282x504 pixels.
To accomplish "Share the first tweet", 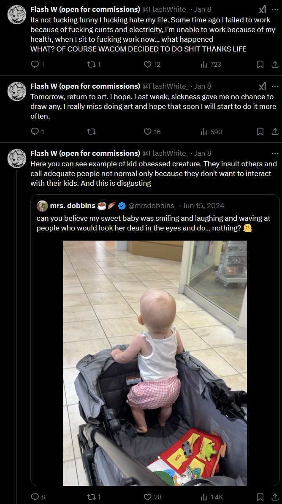I will tap(274, 65).
